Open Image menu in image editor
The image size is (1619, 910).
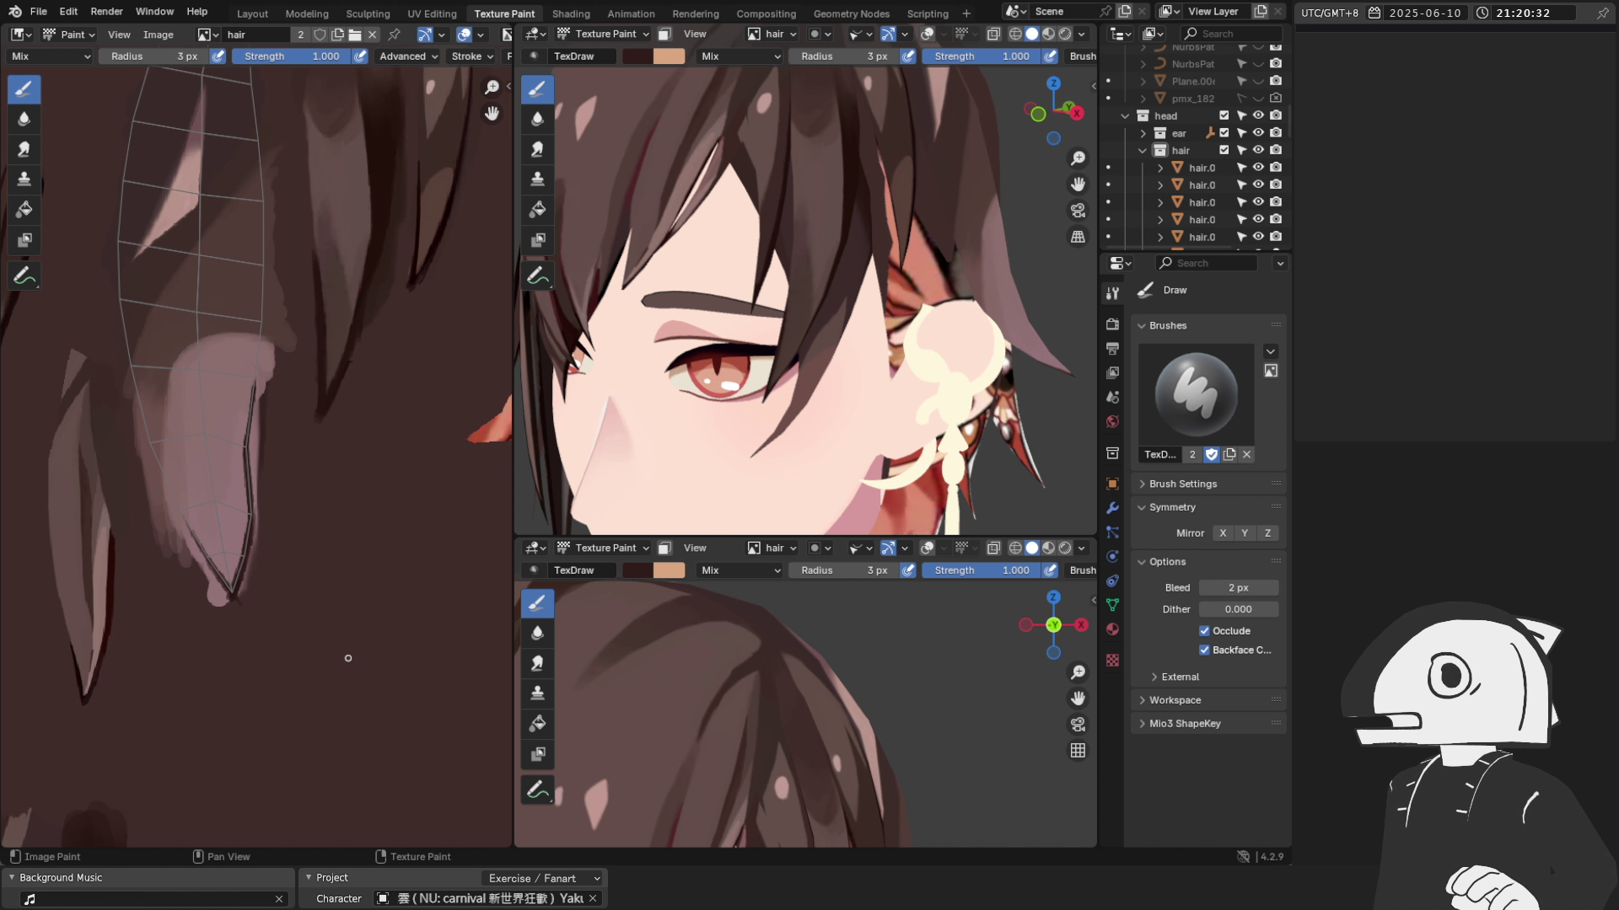(158, 35)
